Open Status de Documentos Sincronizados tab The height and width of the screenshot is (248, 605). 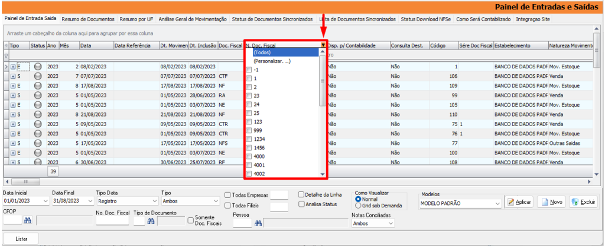click(x=272, y=19)
